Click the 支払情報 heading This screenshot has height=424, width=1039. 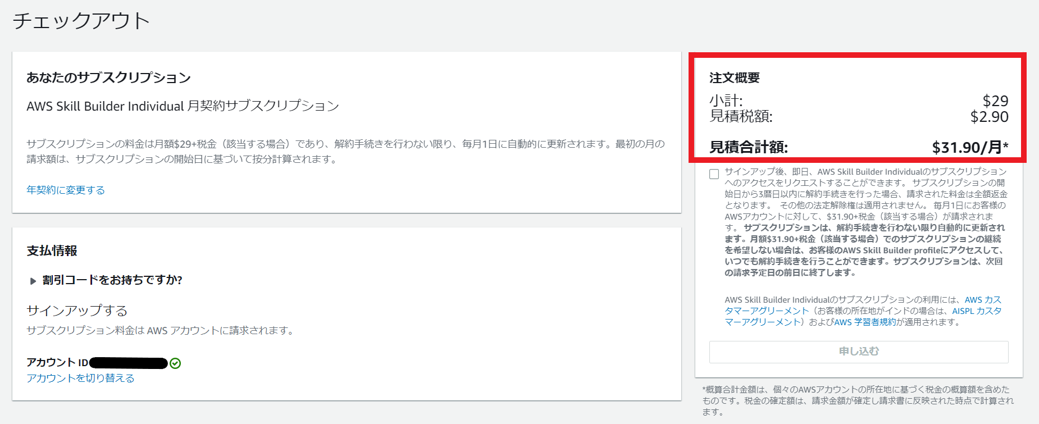pyautogui.click(x=52, y=250)
